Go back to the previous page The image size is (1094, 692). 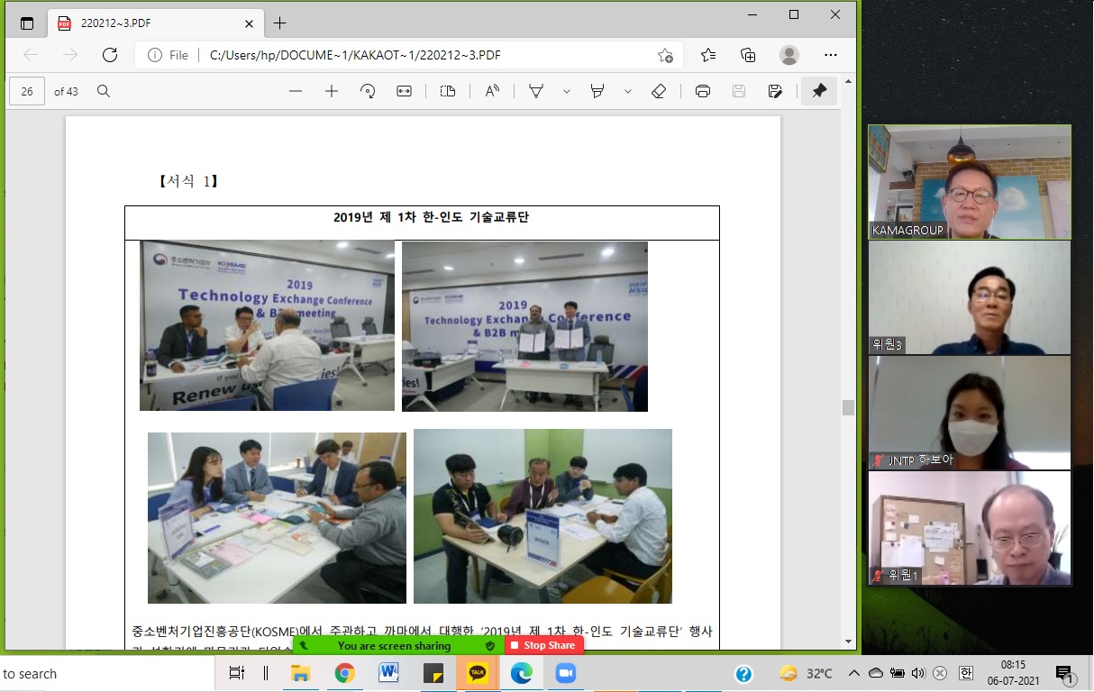coord(31,55)
